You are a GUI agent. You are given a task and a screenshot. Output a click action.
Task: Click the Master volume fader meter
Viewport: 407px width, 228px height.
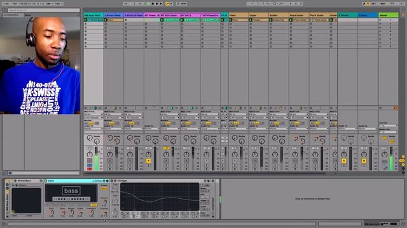coord(392,158)
